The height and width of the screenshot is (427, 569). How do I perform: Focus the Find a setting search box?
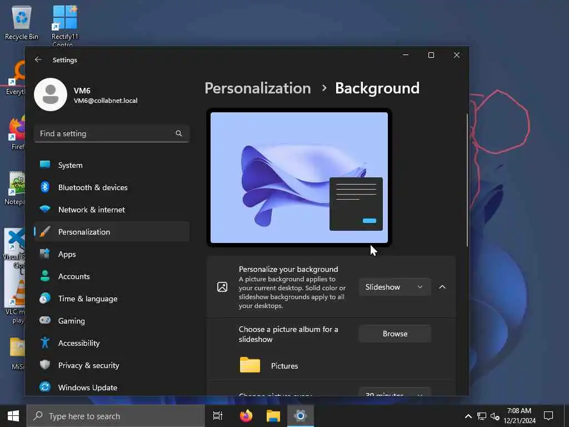tap(112, 133)
